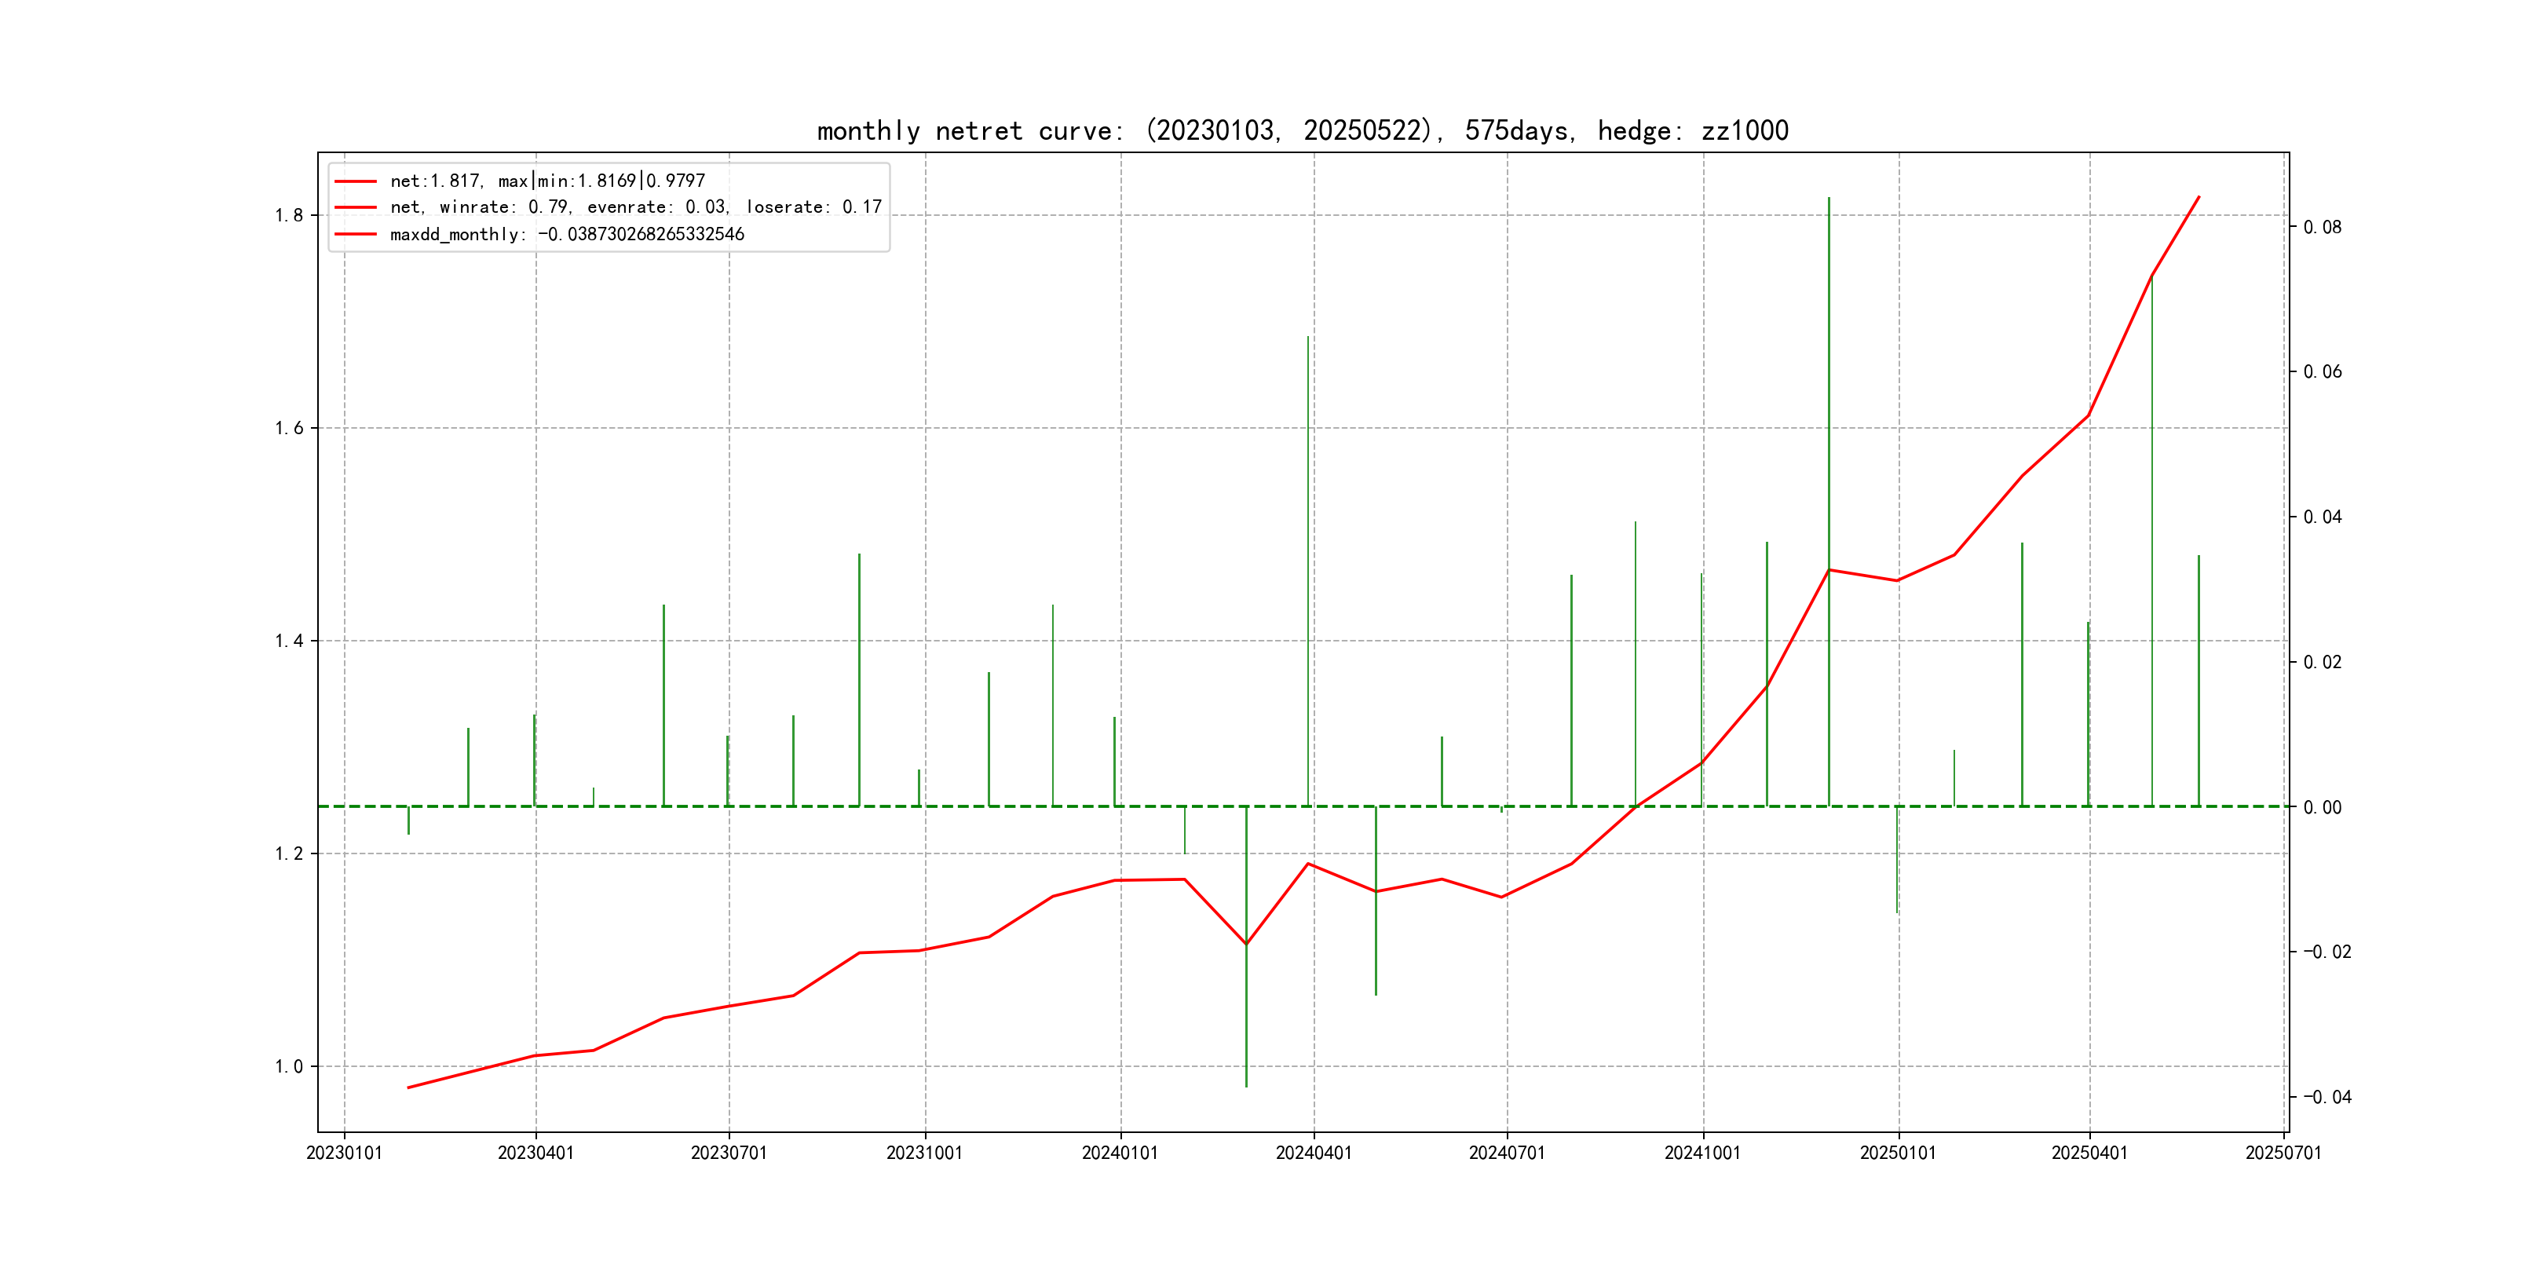Screen dimensions: 2544x1272
Task: Click the legend entry showing the winrate
Action: [x=635, y=207]
